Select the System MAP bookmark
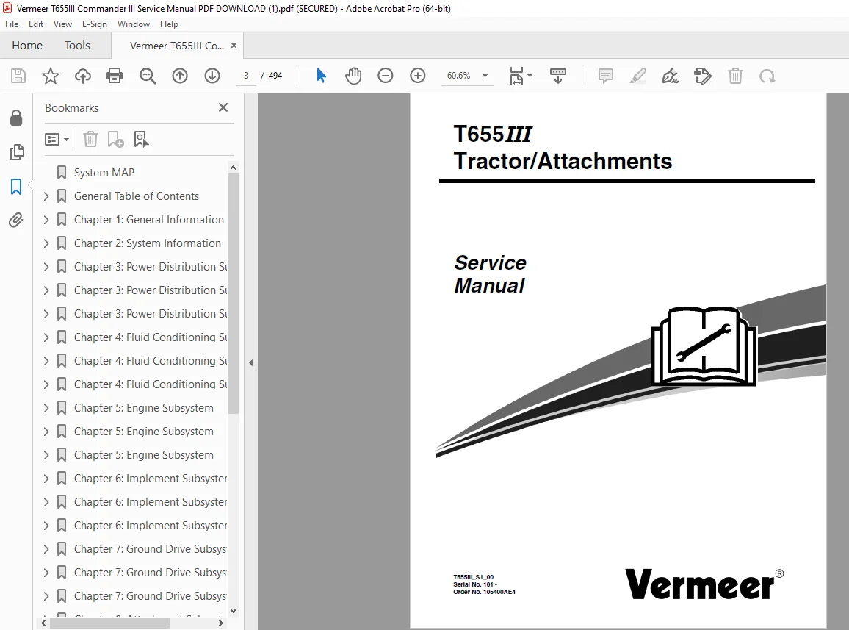Screen dimensions: 849x630 pyautogui.click(x=104, y=173)
